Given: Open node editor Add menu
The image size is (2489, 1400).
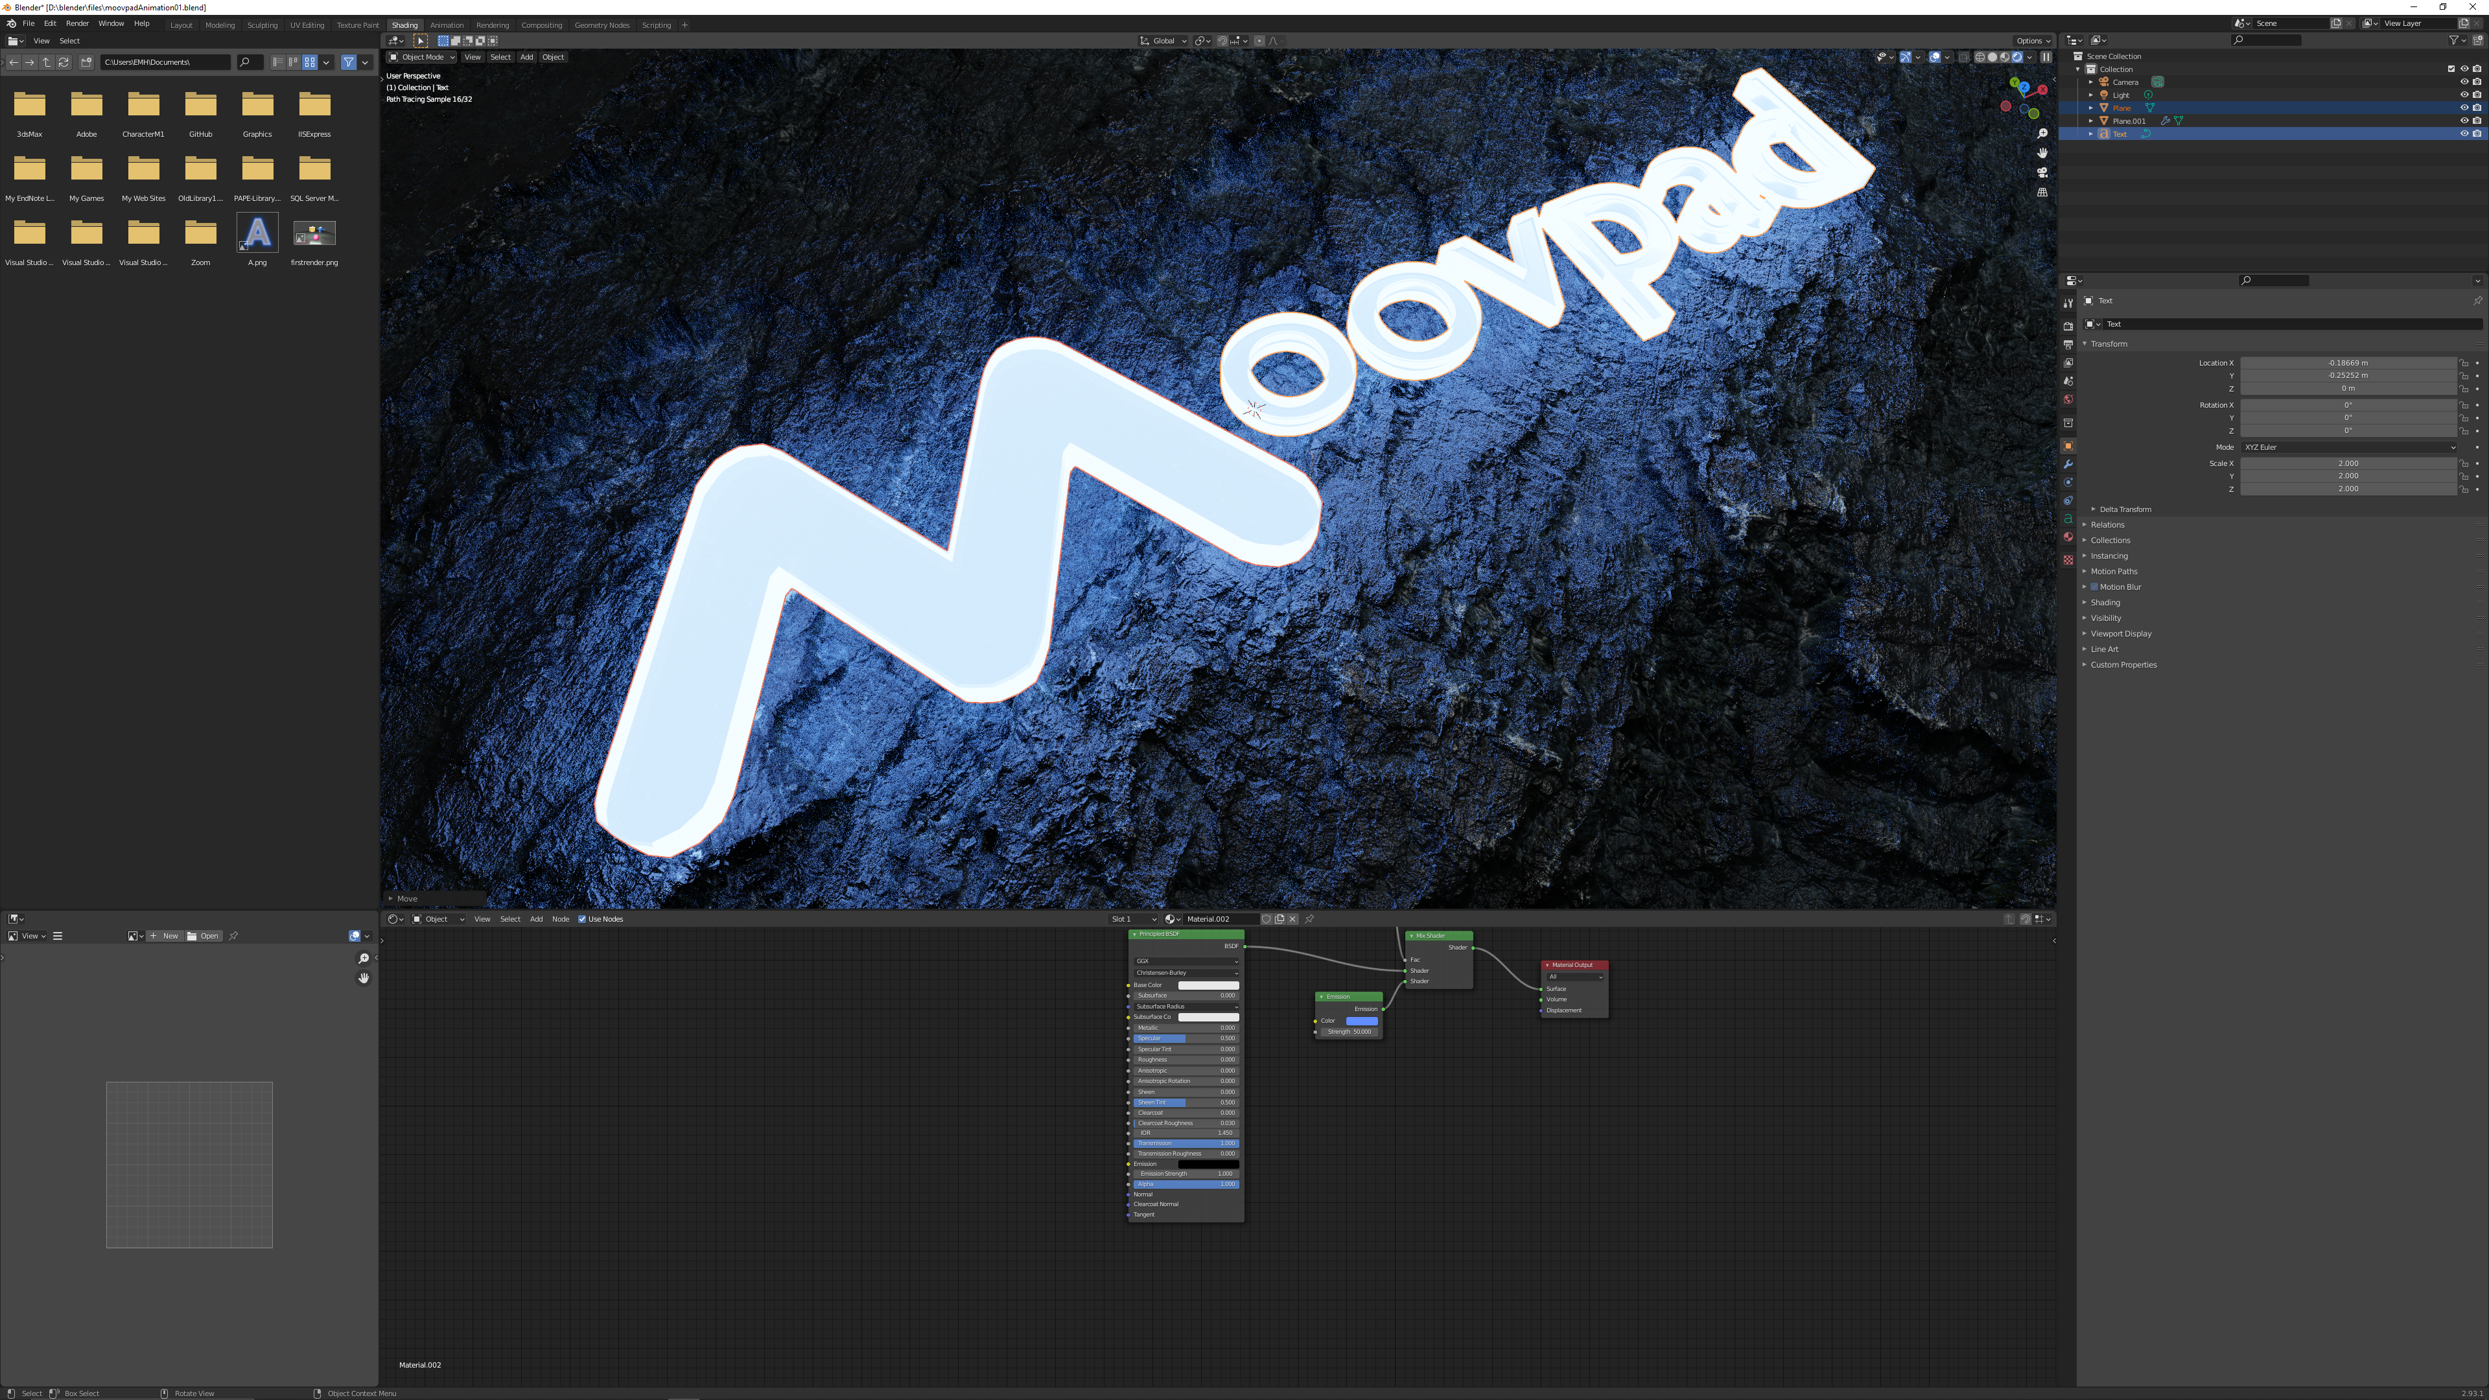Looking at the screenshot, I should coord(536,919).
